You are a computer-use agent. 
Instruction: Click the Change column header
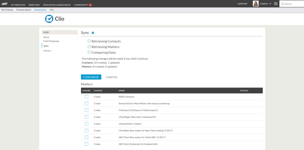98,90
